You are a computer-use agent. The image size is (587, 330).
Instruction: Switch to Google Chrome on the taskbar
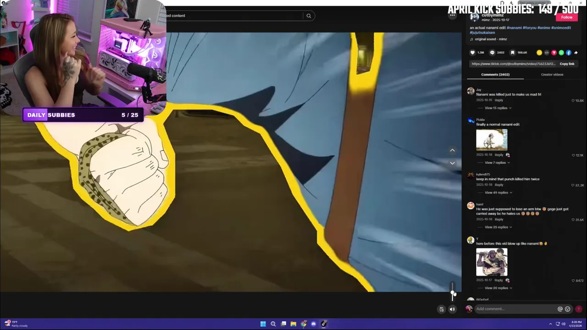(x=304, y=324)
